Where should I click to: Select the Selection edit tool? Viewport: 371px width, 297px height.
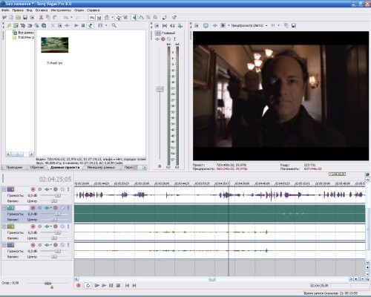(148, 17)
